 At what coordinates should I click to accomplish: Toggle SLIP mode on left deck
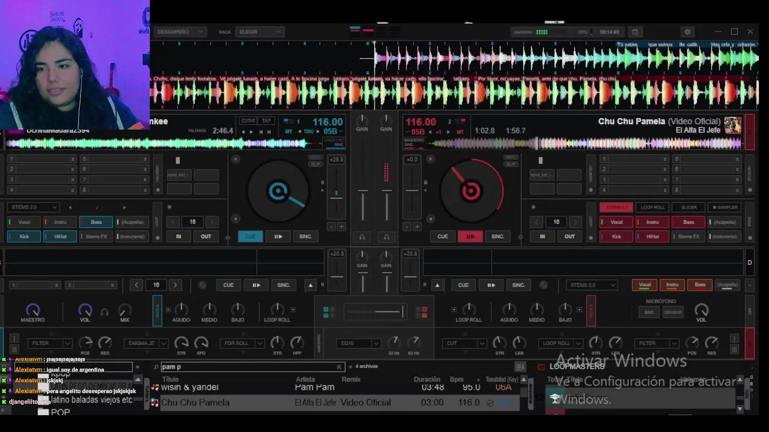[316, 164]
